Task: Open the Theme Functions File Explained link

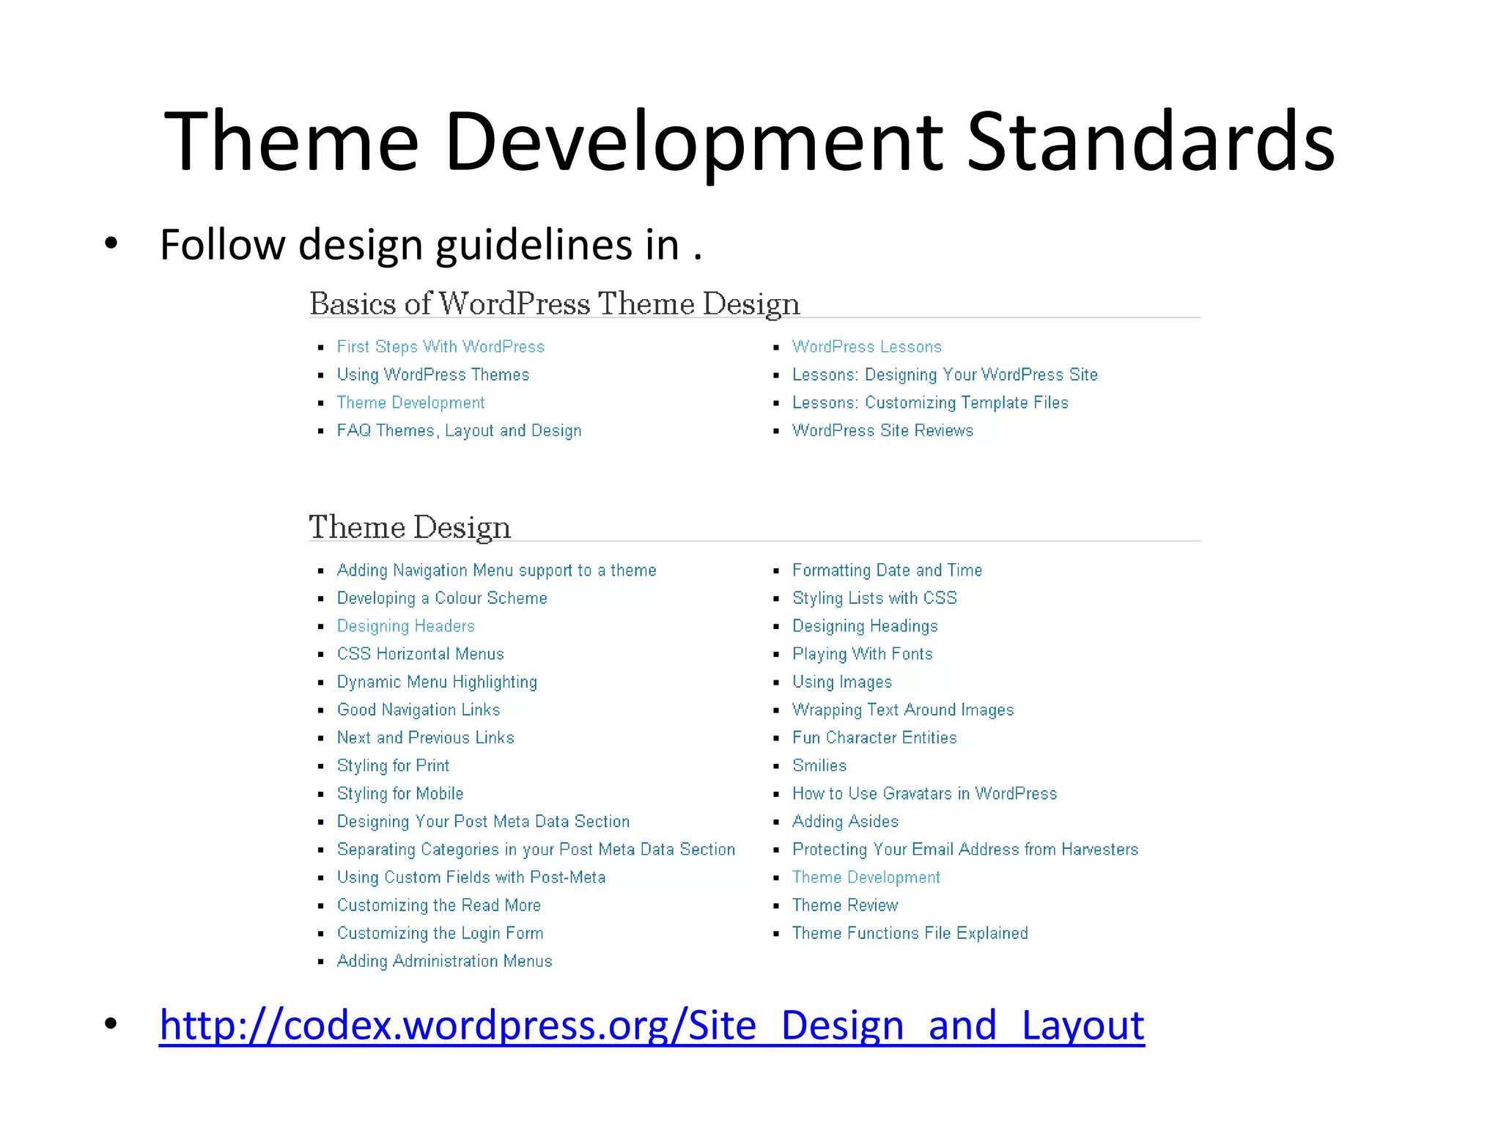Action: point(910,933)
